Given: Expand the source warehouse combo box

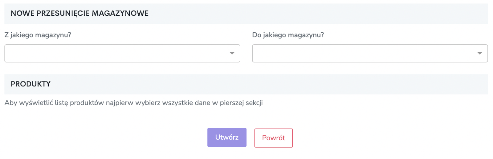Looking at the screenshot, I should pyautogui.click(x=122, y=54).
